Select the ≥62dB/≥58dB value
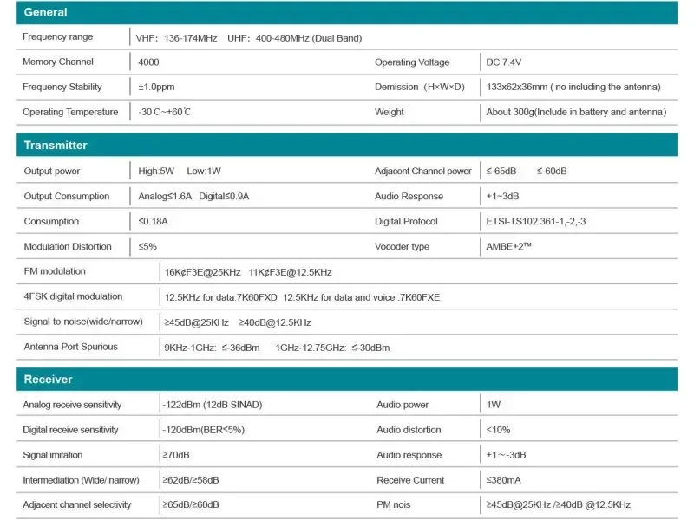The width and height of the screenshot is (694, 520). click(x=191, y=481)
